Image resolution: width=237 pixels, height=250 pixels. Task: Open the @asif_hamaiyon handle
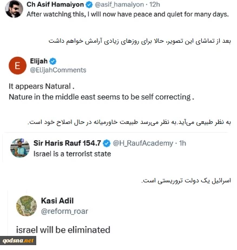(x=119, y=4)
